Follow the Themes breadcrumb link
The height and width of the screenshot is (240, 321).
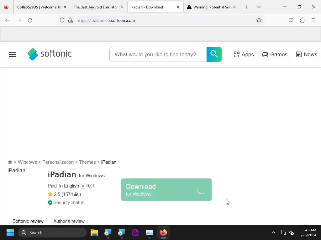pyautogui.click(x=87, y=162)
